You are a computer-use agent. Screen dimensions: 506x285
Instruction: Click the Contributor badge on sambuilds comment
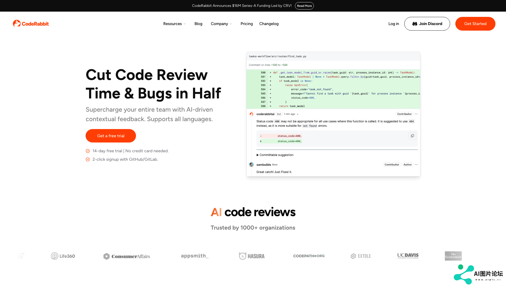pos(392,165)
